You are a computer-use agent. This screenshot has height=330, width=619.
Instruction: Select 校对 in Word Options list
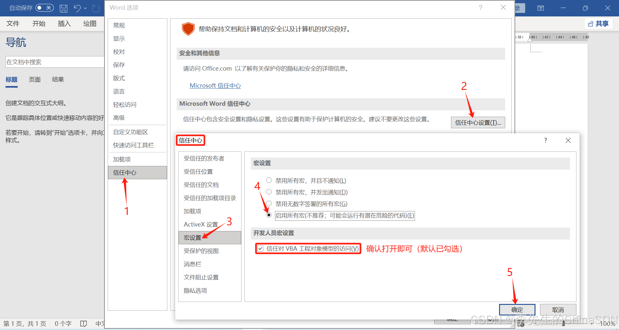pyautogui.click(x=137, y=52)
